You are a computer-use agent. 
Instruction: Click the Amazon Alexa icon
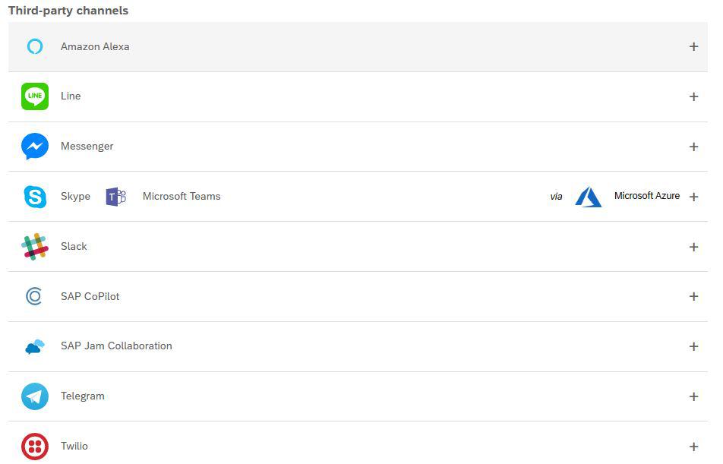(x=35, y=47)
